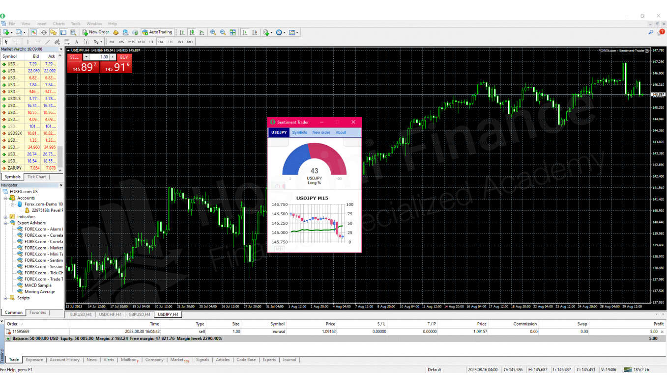Switch to the Favorites tab in Navigator
Image resolution: width=667 pixels, height=385 pixels.
click(37, 312)
